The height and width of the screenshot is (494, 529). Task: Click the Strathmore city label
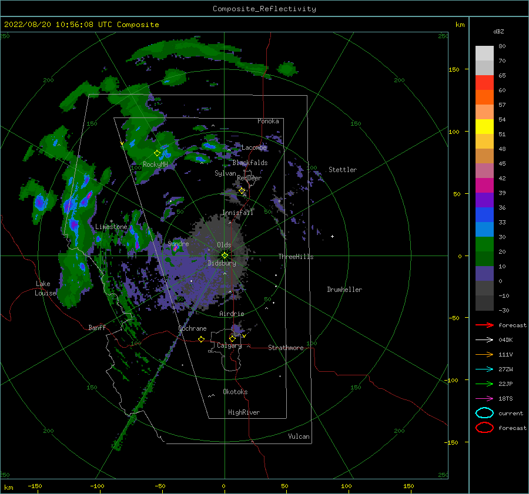(x=286, y=348)
